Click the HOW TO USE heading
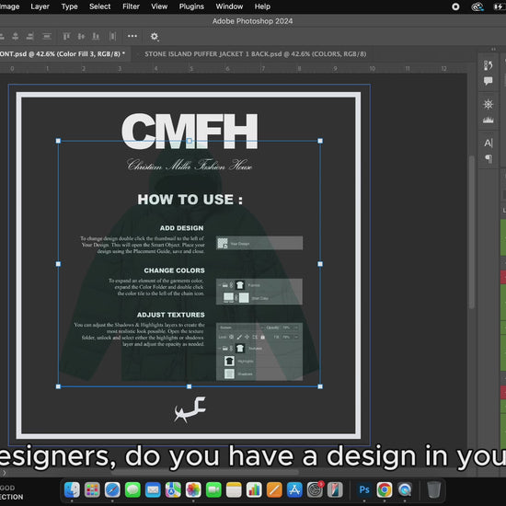 (190, 200)
